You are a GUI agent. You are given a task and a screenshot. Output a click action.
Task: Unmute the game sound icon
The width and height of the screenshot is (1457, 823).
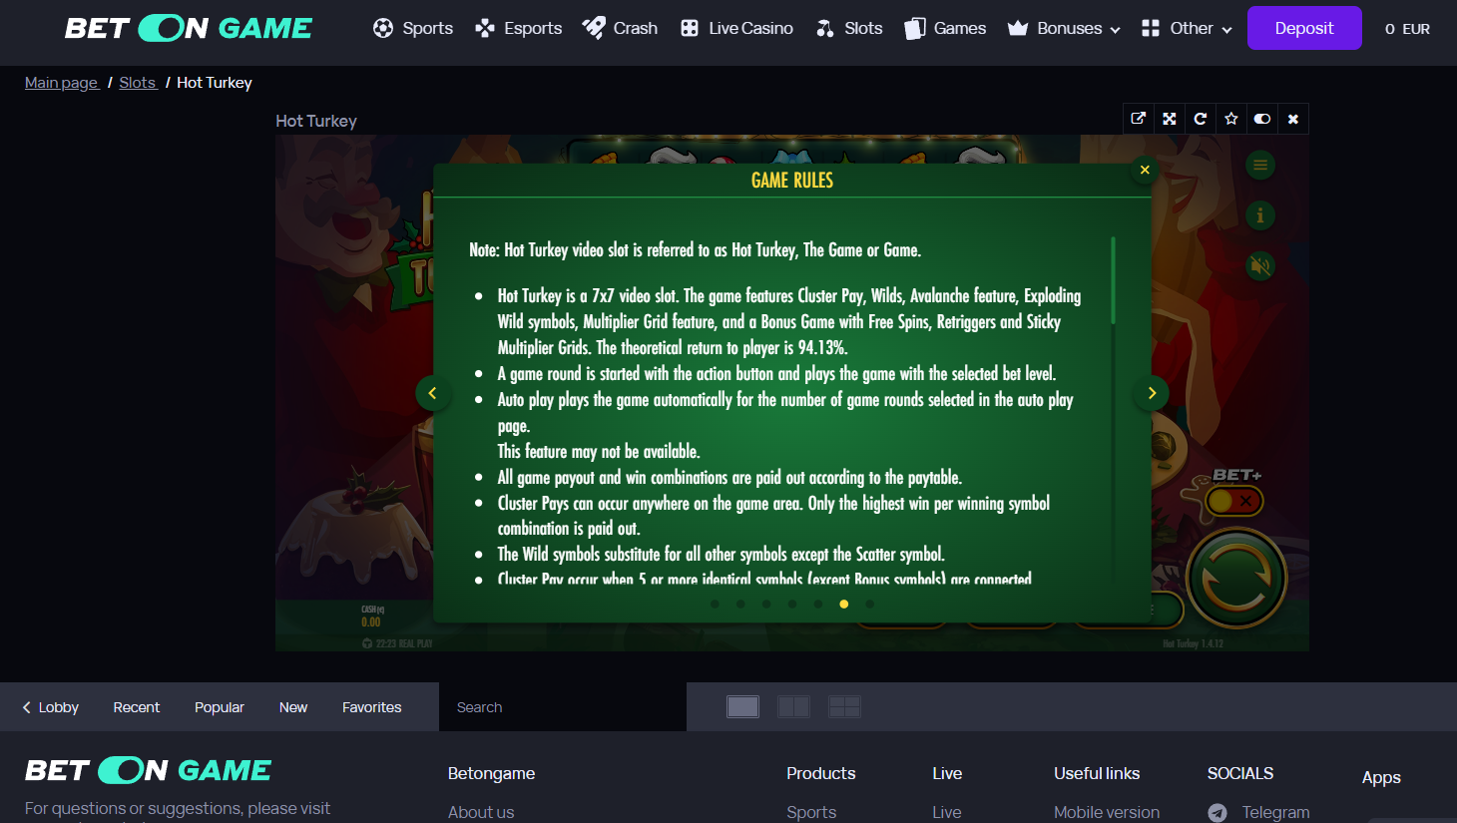1260,265
